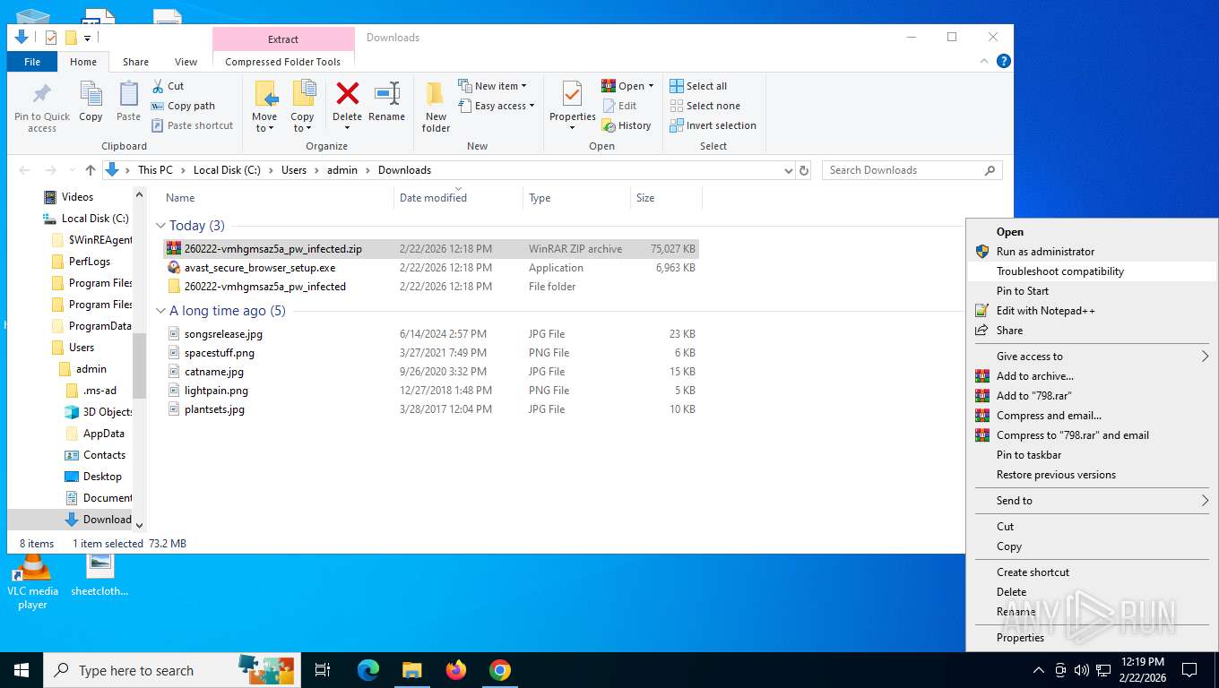Click Edge icon in the taskbar
Screen dimensions: 1219x688
[x=368, y=670]
